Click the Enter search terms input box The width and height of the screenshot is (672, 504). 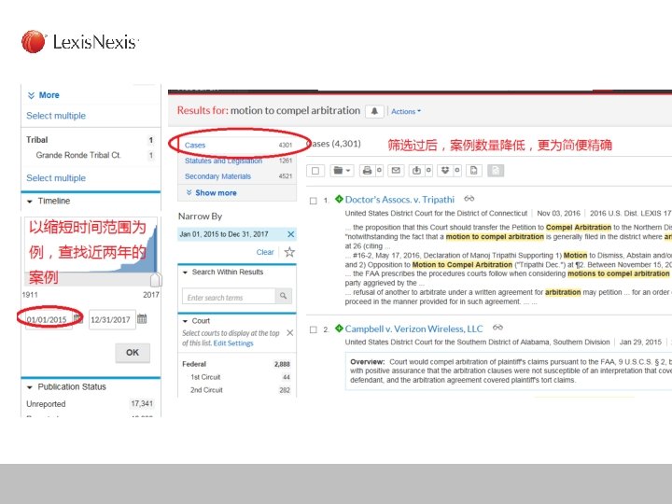pyautogui.click(x=229, y=296)
